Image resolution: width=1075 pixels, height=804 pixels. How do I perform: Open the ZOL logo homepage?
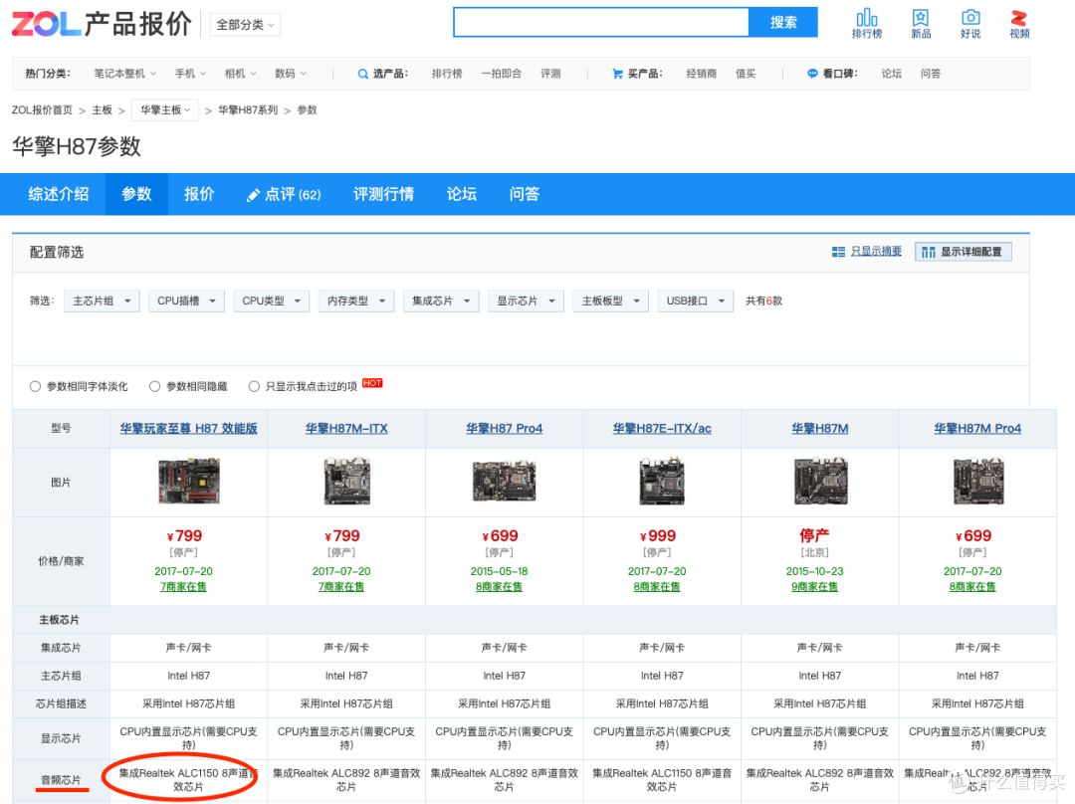pos(47,25)
